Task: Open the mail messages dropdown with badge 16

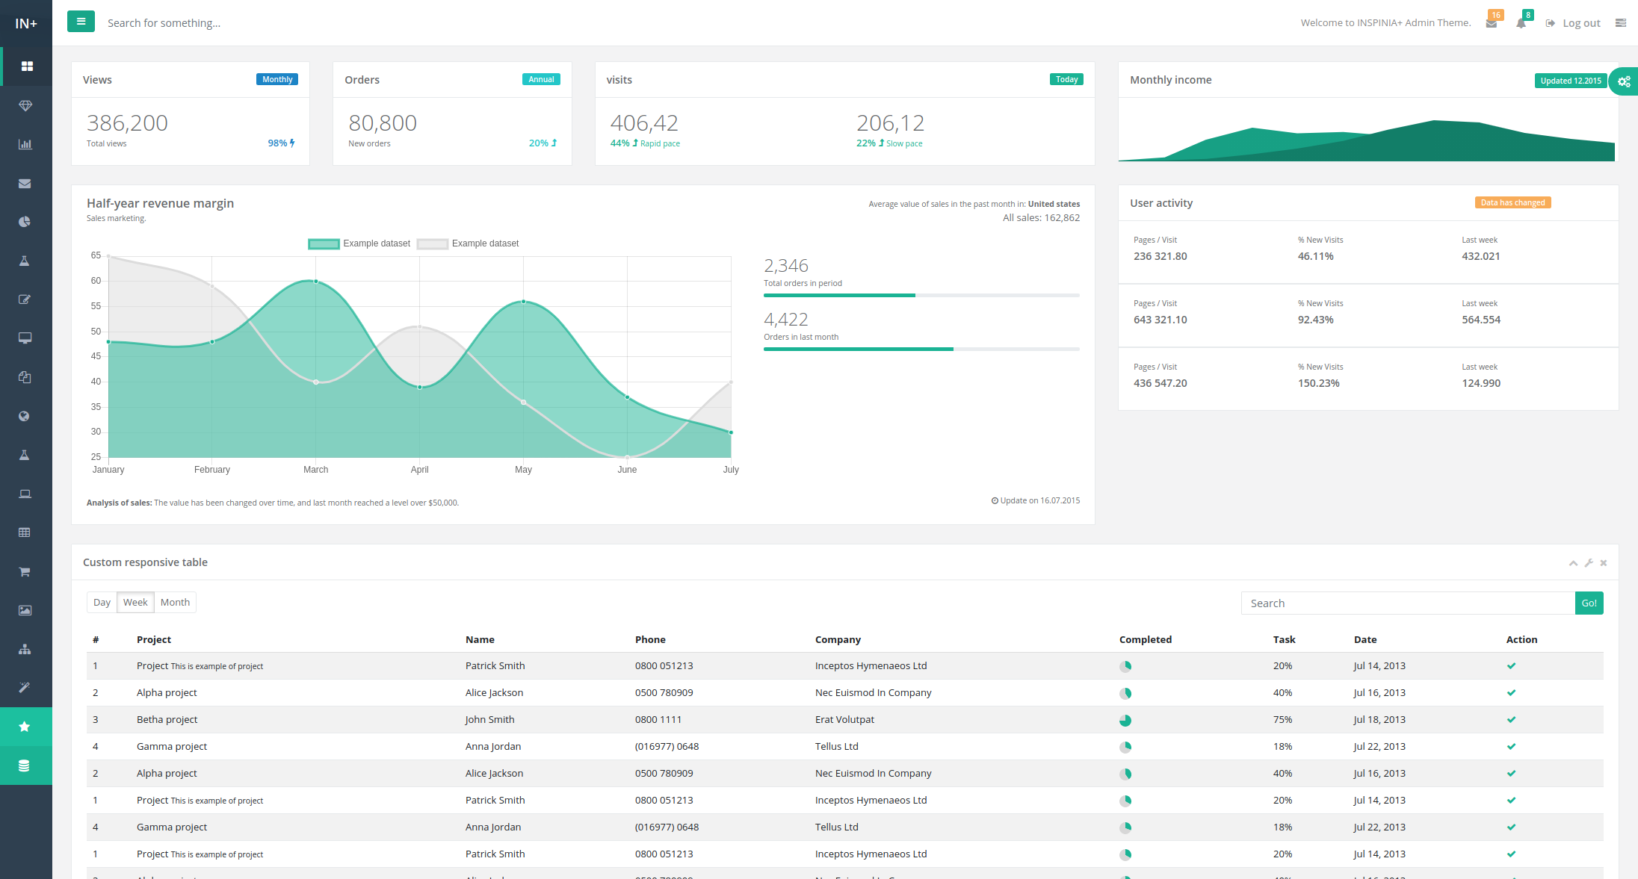Action: 1492,22
